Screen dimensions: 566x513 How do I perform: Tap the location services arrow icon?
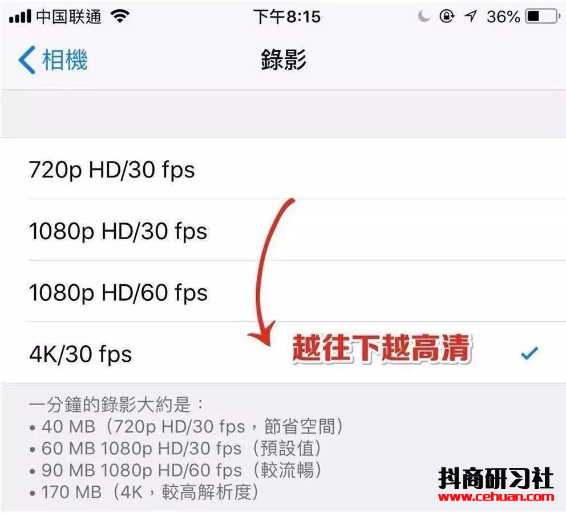470,16
